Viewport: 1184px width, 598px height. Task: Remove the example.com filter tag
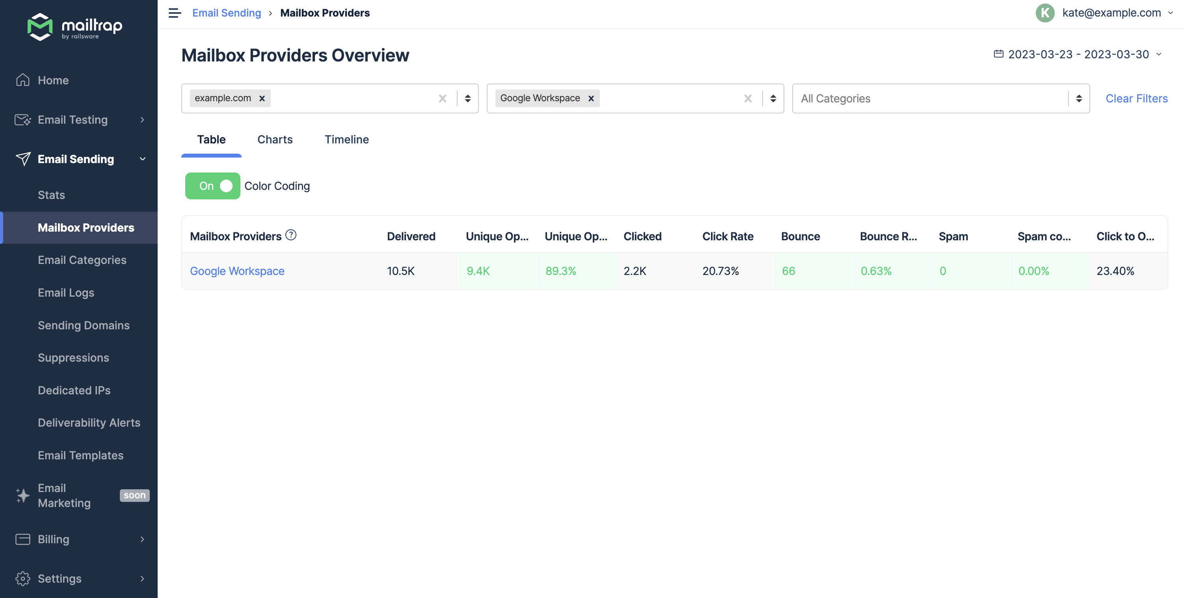pyautogui.click(x=262, y=98)
